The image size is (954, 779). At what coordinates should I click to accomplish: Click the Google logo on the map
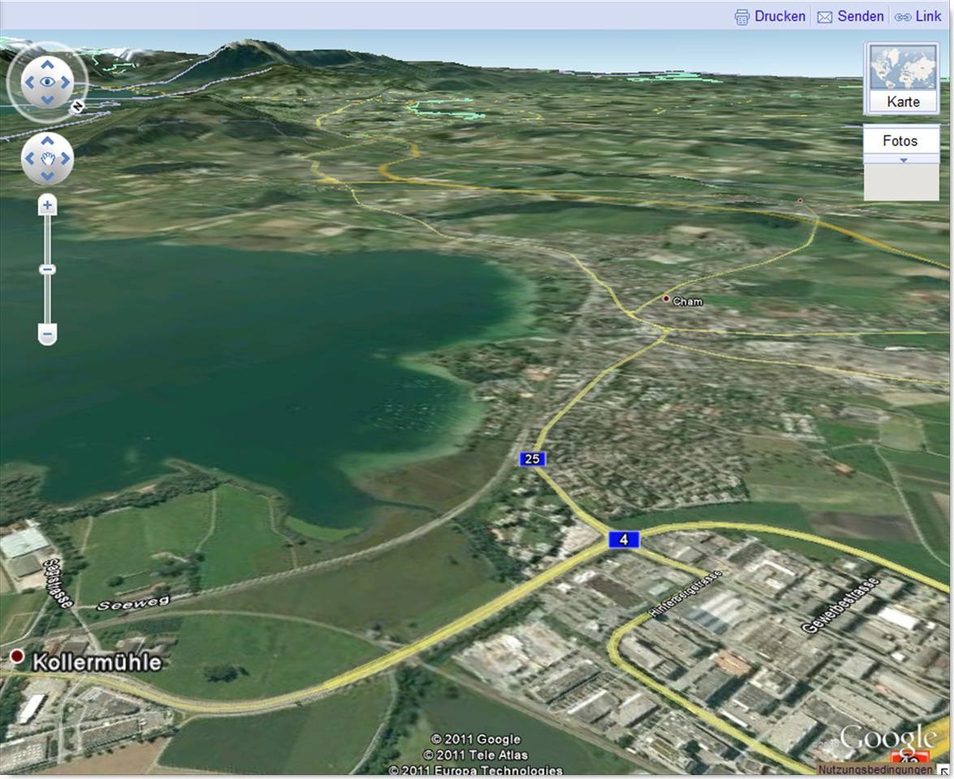(x=887, y=738)
